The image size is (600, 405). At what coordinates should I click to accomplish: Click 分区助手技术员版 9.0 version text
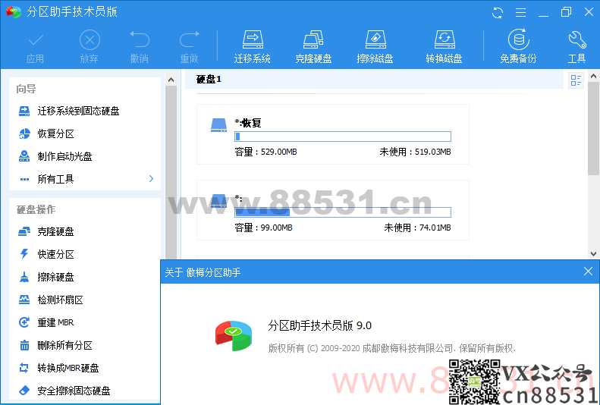pos(320,326)
